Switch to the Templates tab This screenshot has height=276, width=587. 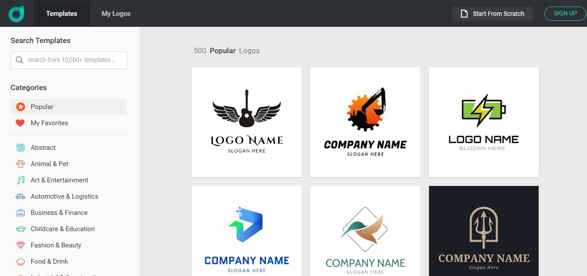61,14
